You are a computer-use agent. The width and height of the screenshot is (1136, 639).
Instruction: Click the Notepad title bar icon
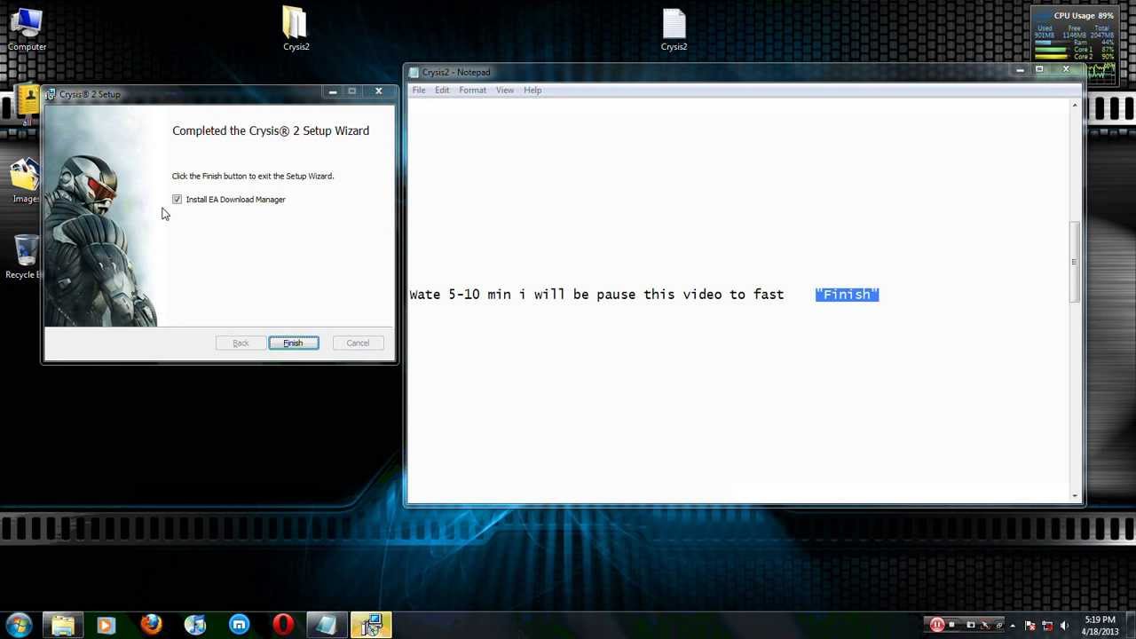(414, 73)
